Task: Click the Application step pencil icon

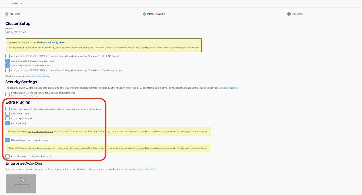Action: pyautogui.click(x=7, y=14)
